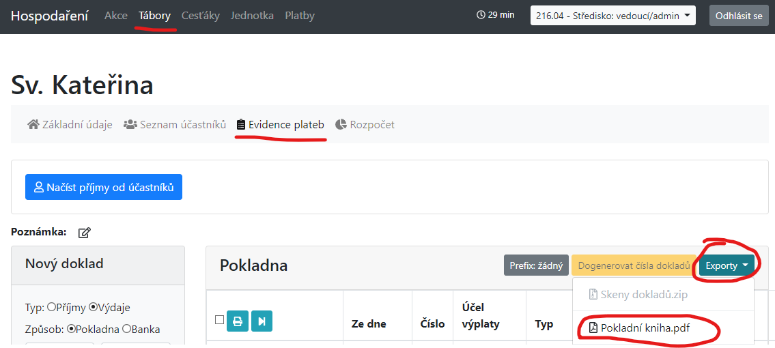
Task: Select the Výdaje radio button
Action: click(92, 307)
